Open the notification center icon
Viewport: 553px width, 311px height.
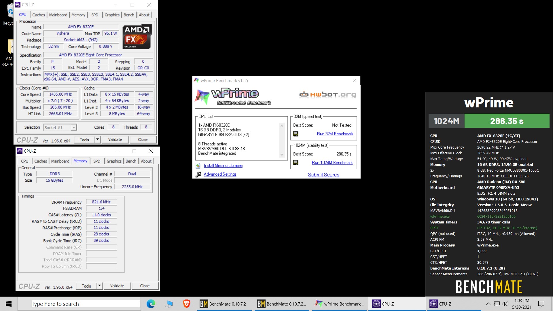[541, 304]
